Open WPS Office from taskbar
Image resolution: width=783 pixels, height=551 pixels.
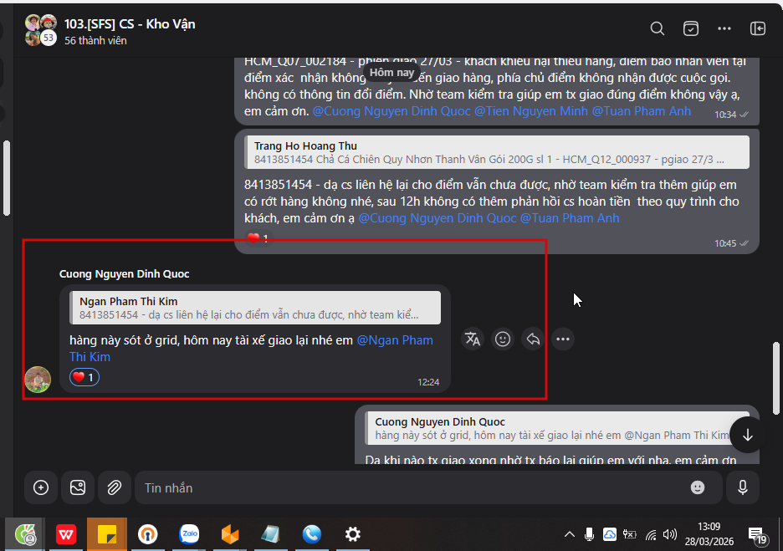tap(66, 534)
